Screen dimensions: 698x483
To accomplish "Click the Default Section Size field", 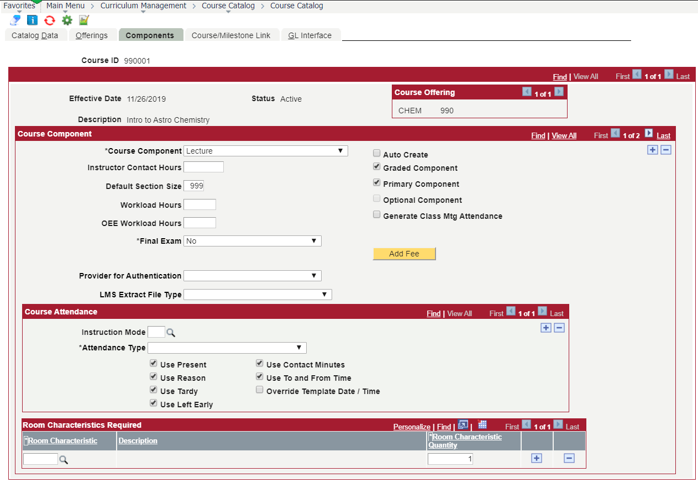I will tap(193, 186).
